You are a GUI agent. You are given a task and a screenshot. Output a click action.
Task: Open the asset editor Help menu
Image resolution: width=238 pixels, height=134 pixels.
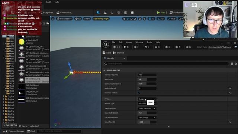click(x=158, y=42)
